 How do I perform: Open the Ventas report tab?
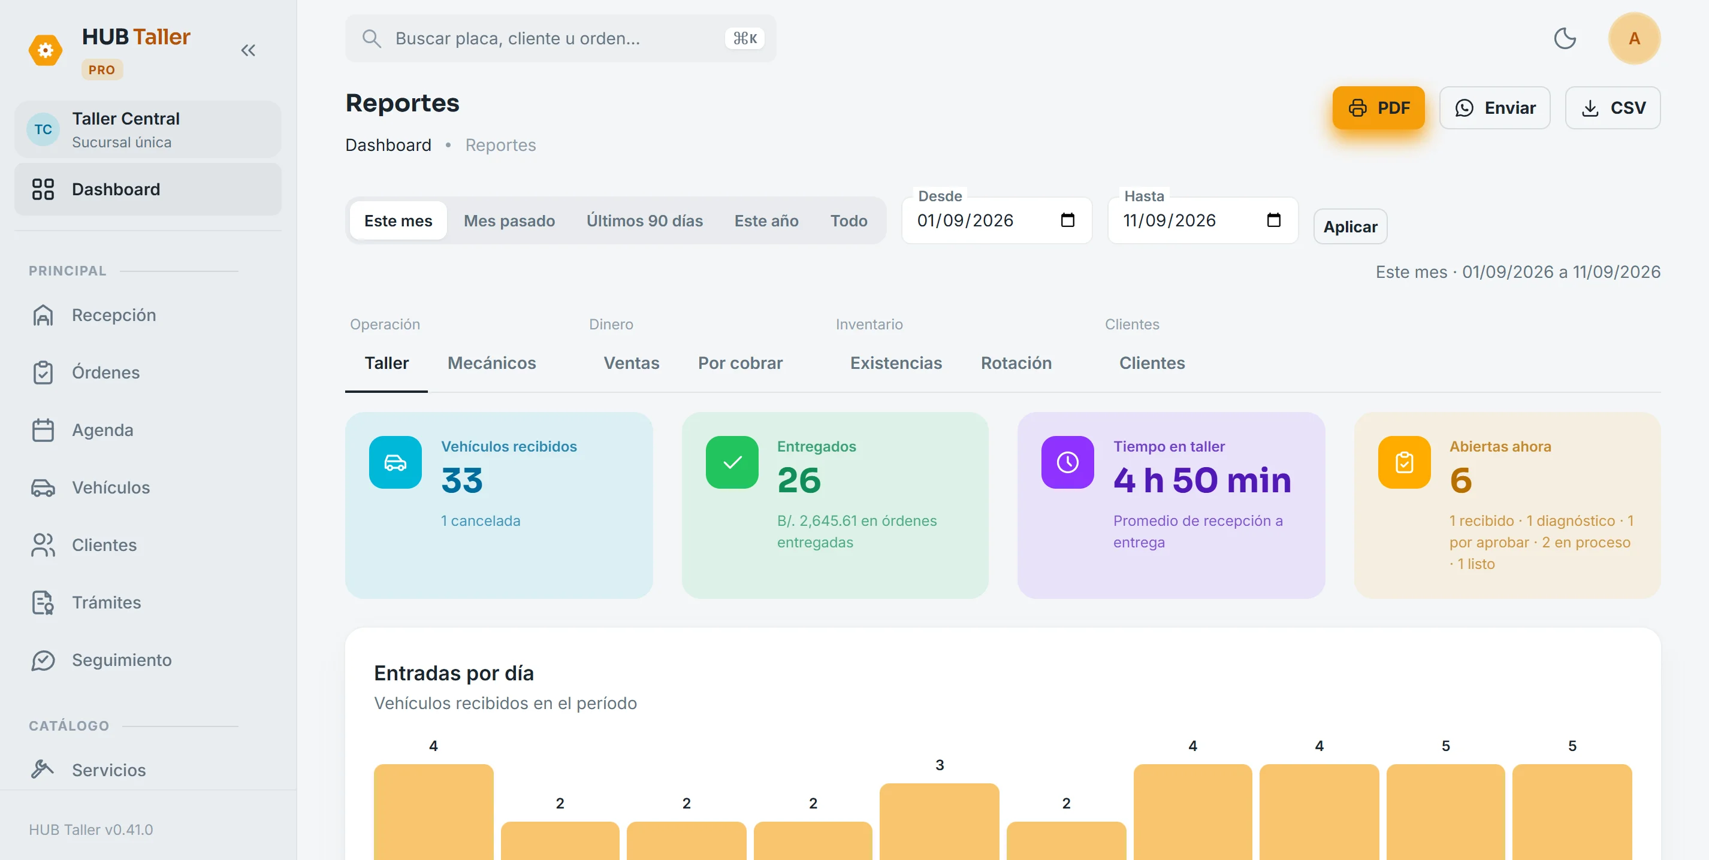(631, 364)
